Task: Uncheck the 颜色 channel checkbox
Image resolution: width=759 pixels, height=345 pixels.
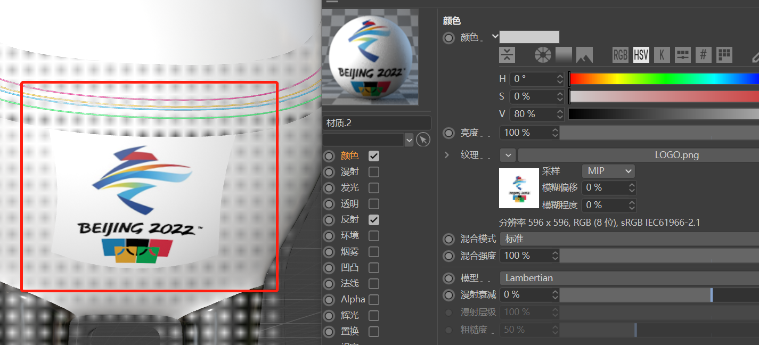Action: (x=374, y=156)
